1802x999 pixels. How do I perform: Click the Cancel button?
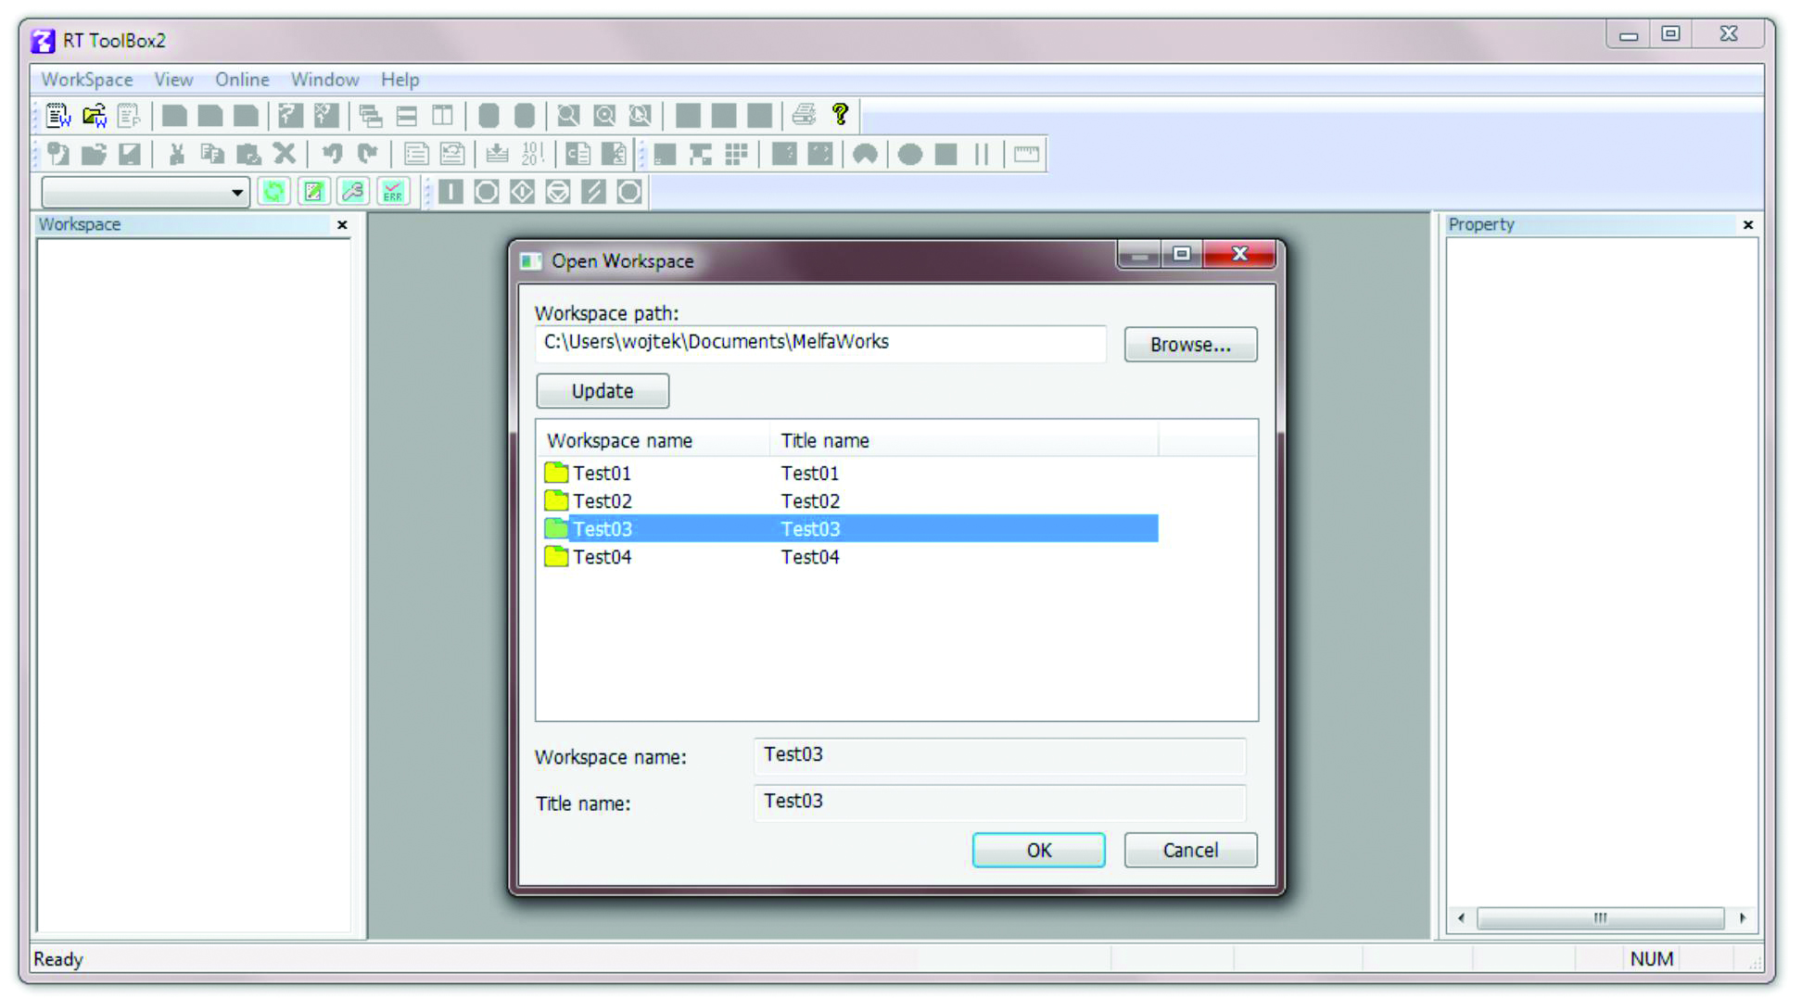tap(1190, 850)
